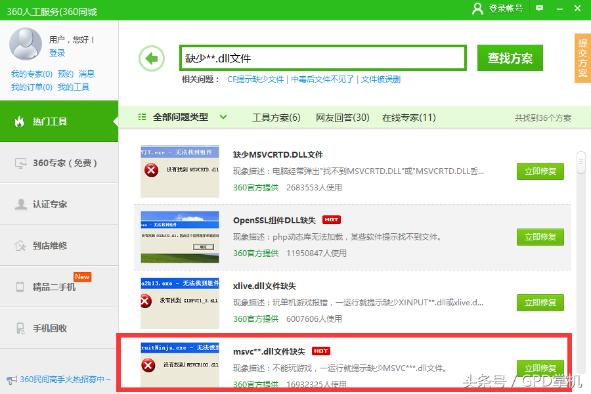Click the user avatar picture
Screen dimensions: 591x394
tap(25, 44)
